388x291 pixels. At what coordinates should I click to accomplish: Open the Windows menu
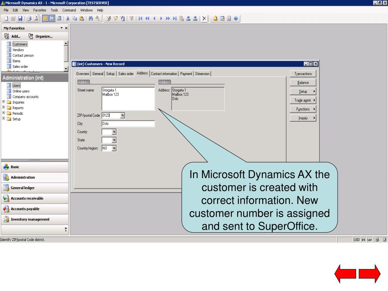[86, 10]
